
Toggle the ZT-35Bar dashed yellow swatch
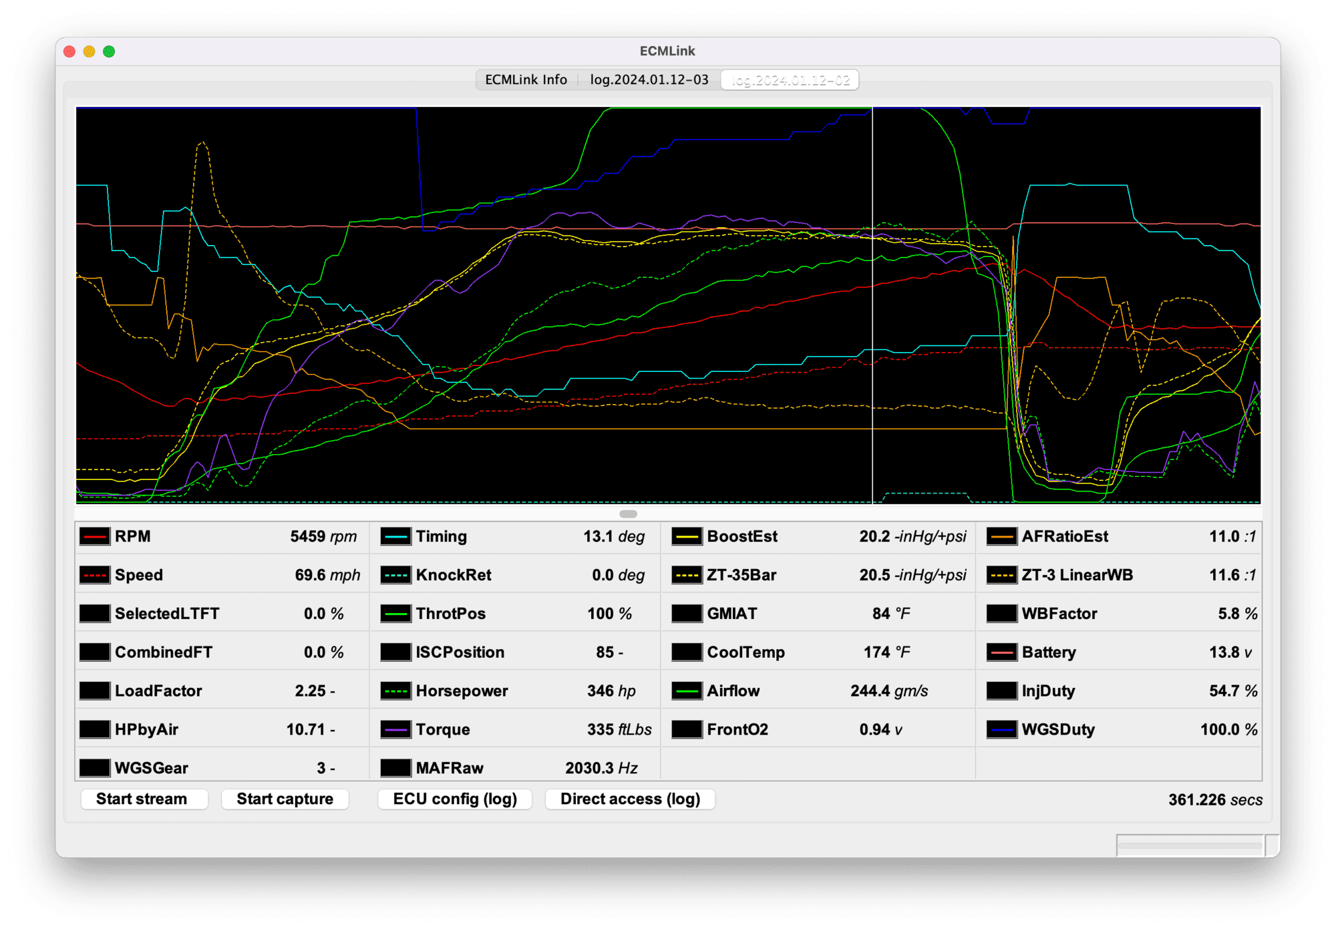tap(687, 575)
